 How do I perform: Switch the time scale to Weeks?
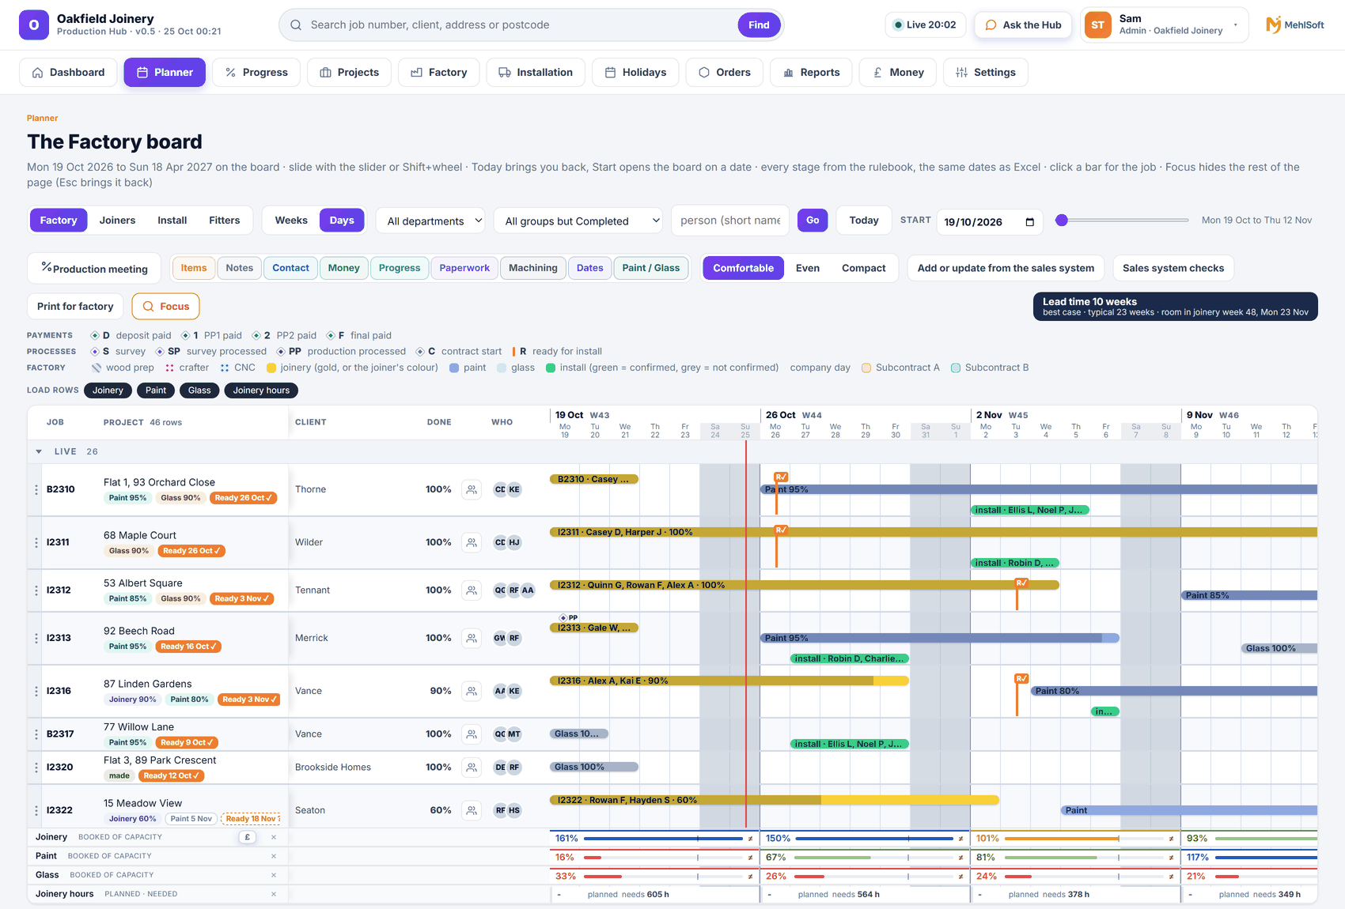point(291,221)
